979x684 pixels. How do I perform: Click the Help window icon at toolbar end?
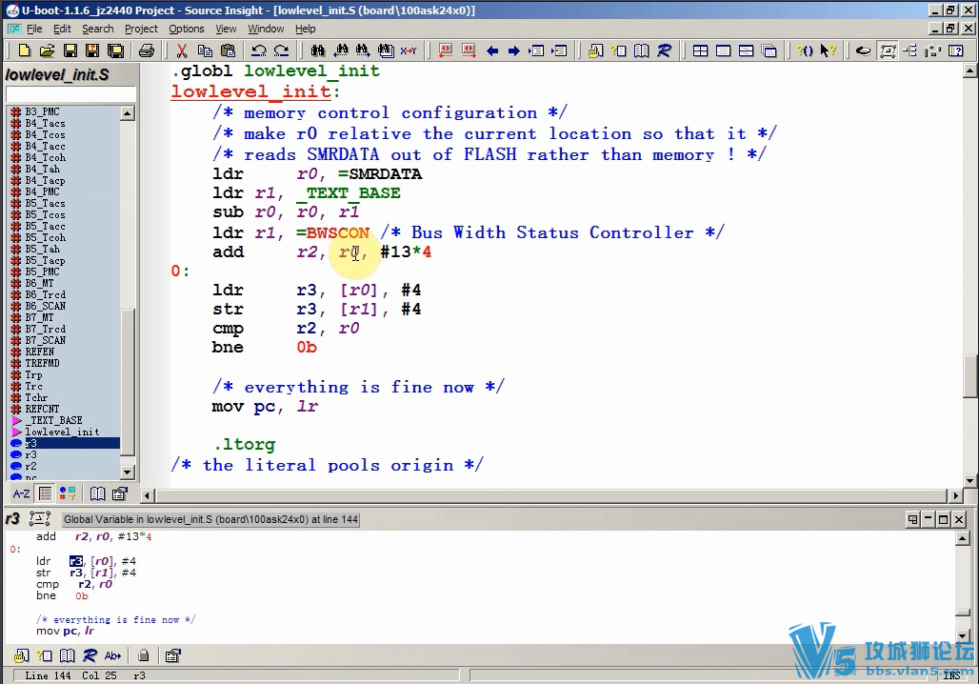pyautogui.click(x=955, y=50)
